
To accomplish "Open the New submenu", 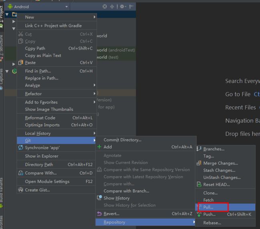I will click(56, 17).
